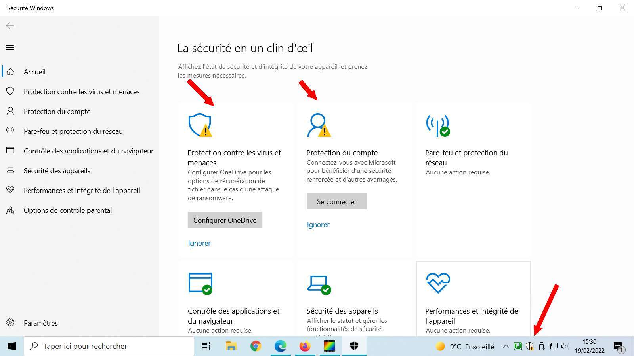
Task: Open the device performance card's heart icon
Action: point(438,282)
